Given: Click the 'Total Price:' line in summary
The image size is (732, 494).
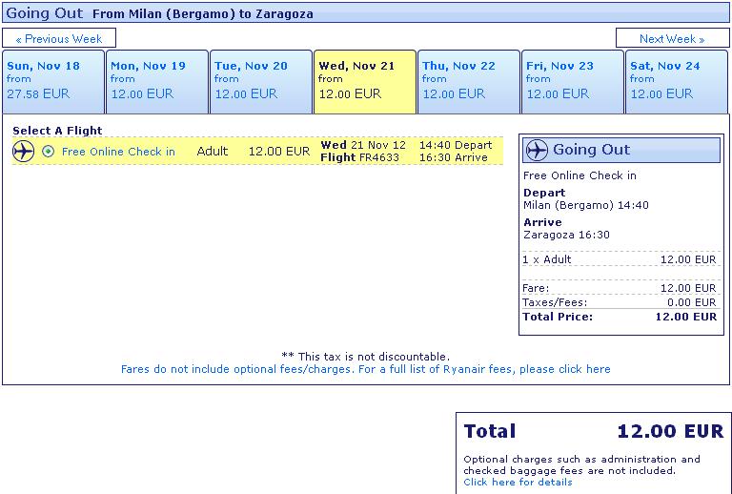Looking at the screenshot, I should 619,317.
